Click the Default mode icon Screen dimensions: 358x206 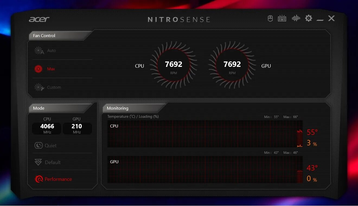[38, 162]
